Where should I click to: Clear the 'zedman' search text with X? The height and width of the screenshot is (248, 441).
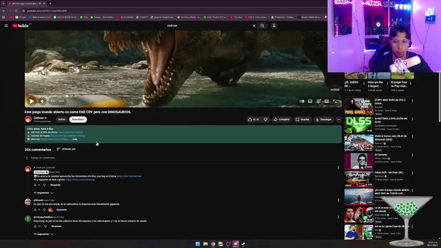click(254, 25)
